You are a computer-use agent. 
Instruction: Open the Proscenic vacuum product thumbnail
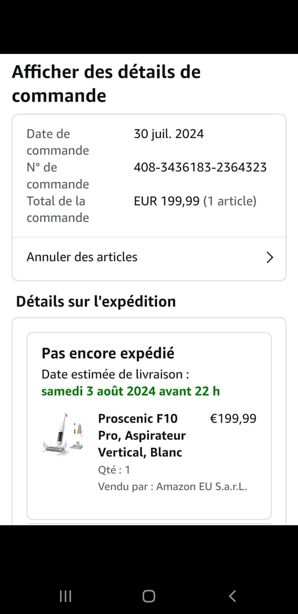[x=63, y=434]
